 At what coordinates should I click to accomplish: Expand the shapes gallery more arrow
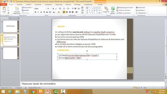click(x=102, y=13)
